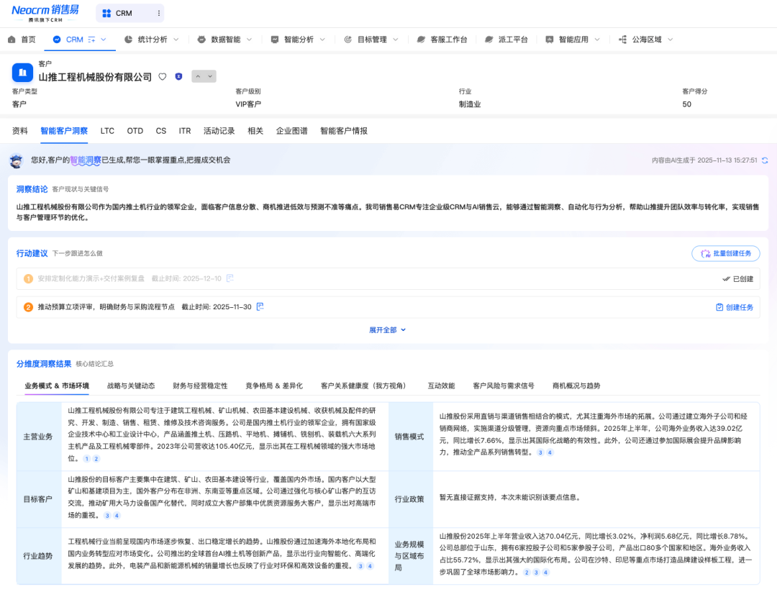
Task: Go to 首页 home tab
Action: tap(22, 40)
